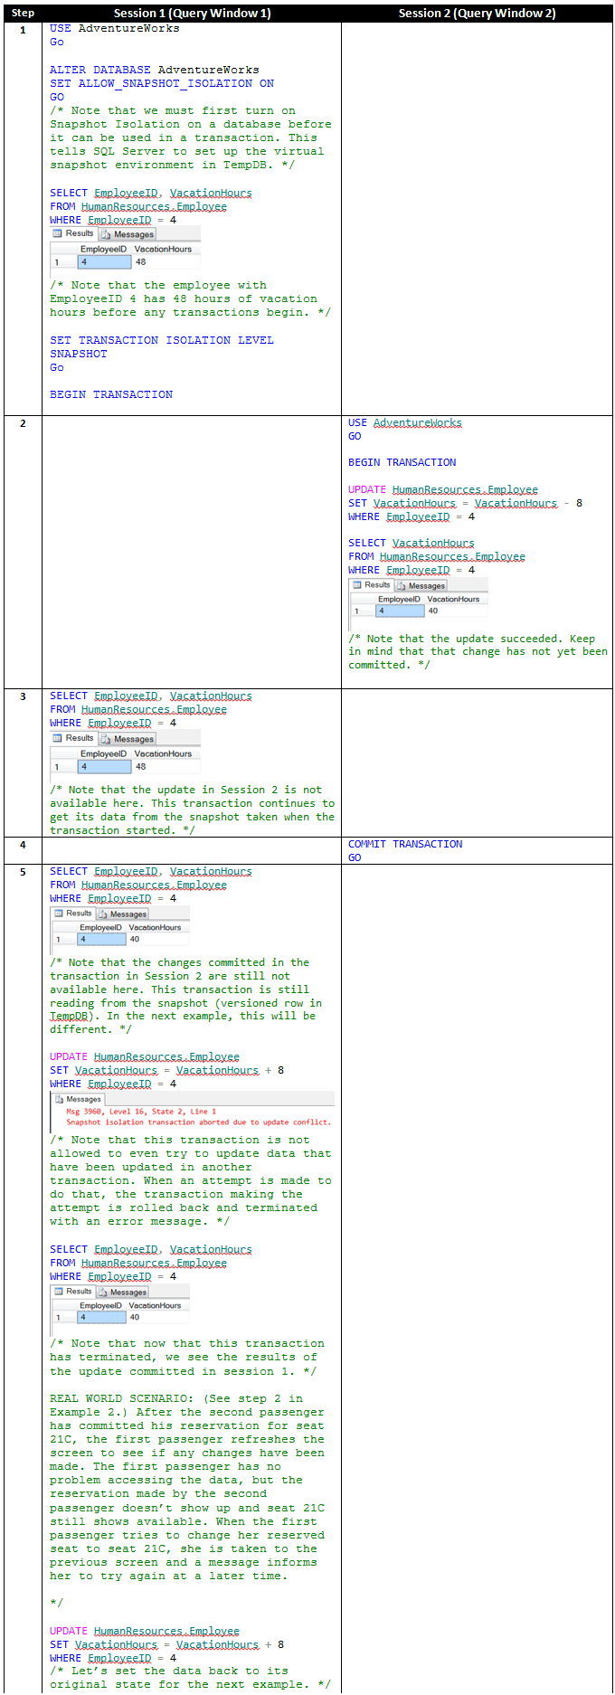Screen dimensions: 615x1695
Task: Select the Messages tab in Session 2's grid
Action: pyautogui.click(x=421, y=585)
